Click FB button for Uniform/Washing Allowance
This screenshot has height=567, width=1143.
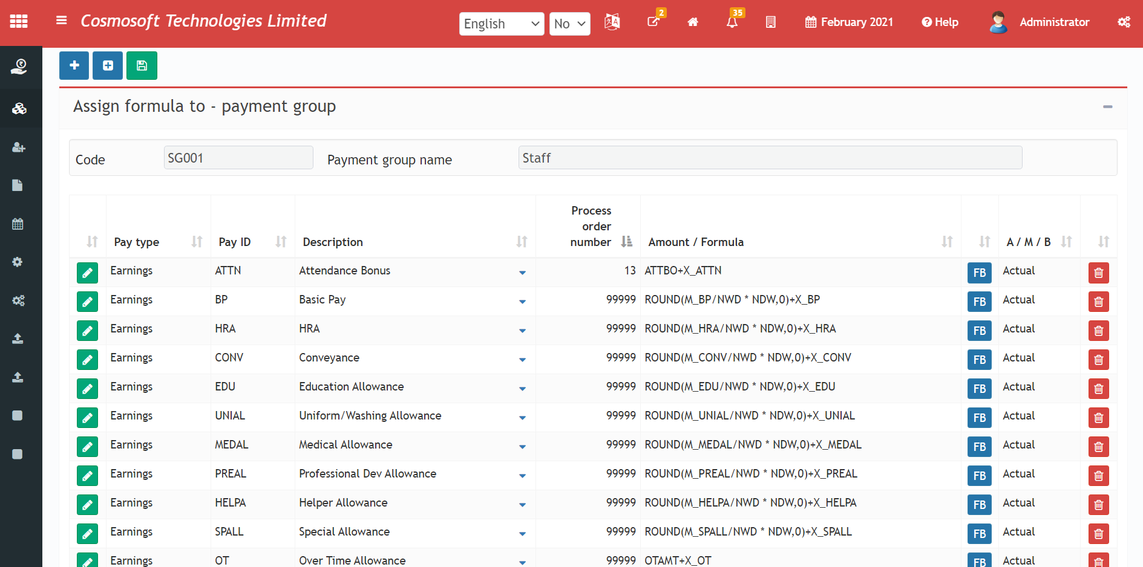(x=979, y=418)
